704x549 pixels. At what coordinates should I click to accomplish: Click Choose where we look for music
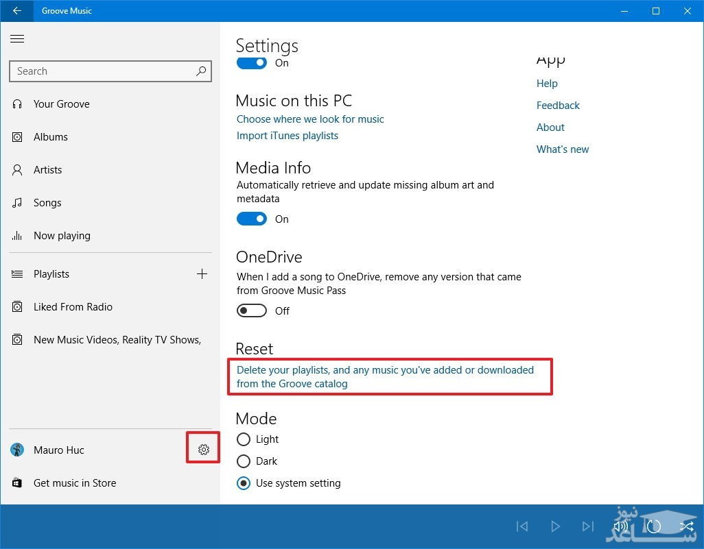point(310,119)
